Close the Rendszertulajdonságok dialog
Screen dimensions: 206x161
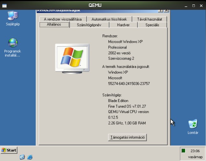coord(166,10)
